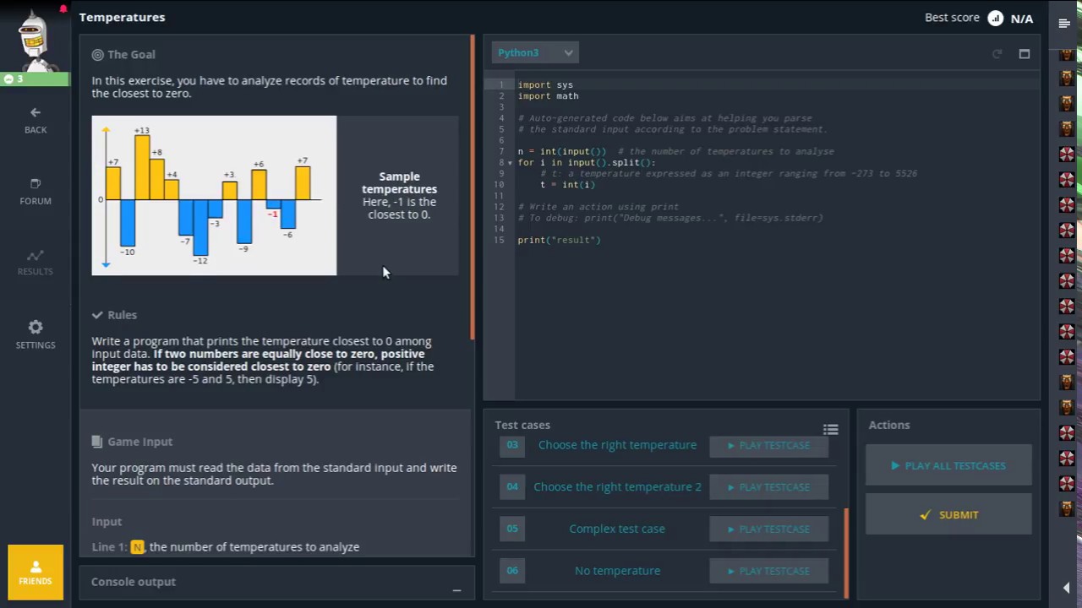Open the Forum from the sidebar
The image size is (1082, 608).
[x=36, y=192]
